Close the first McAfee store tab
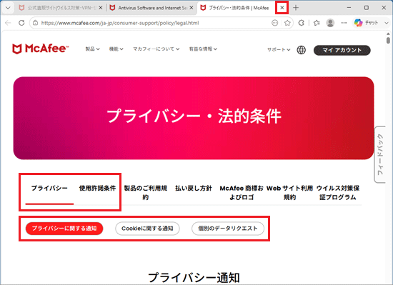Viewport: 393px width, 285px height. pos(100,8)
